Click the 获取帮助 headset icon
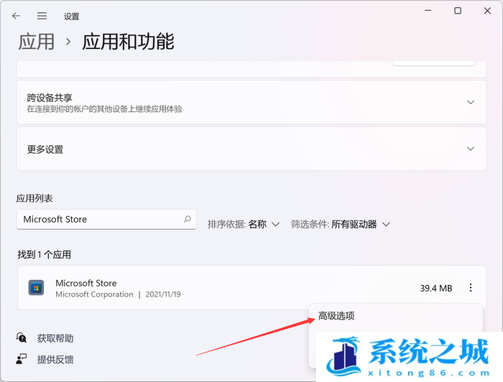Image resolution: width=503 pixels, height=382 pixels. coord(22,338)
